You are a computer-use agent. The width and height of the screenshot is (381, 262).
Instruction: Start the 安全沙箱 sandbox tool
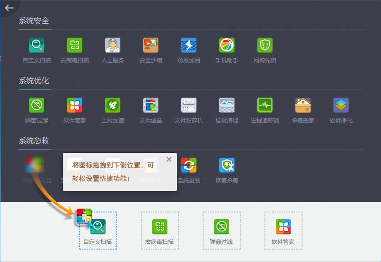(151, 50)
